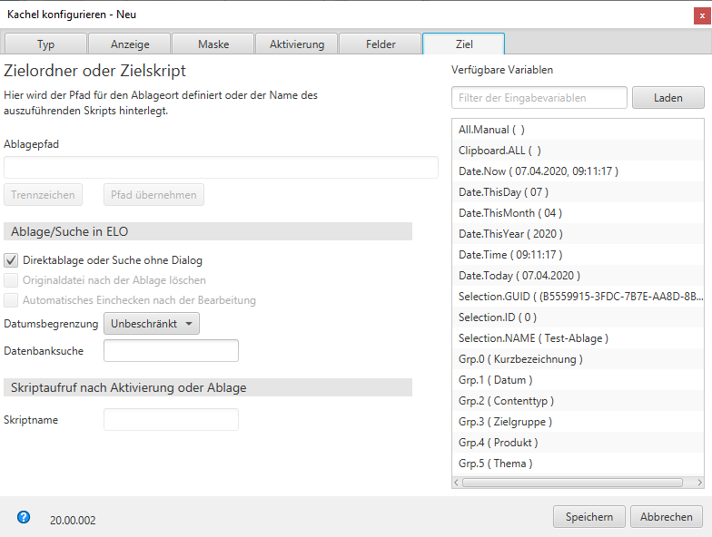Click the scrollbar left arrow
This screenshot has height=537, width=712.
tap(456, 483)
